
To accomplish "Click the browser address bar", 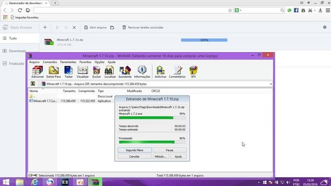I will pos(131,10).
